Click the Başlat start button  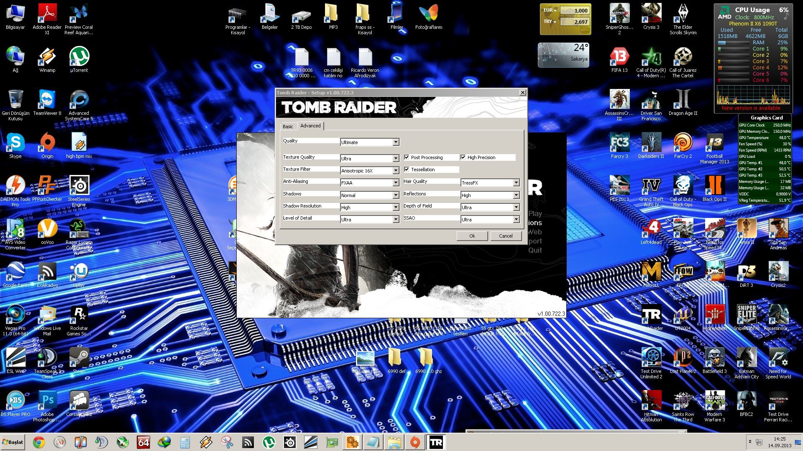pos(13,442)
